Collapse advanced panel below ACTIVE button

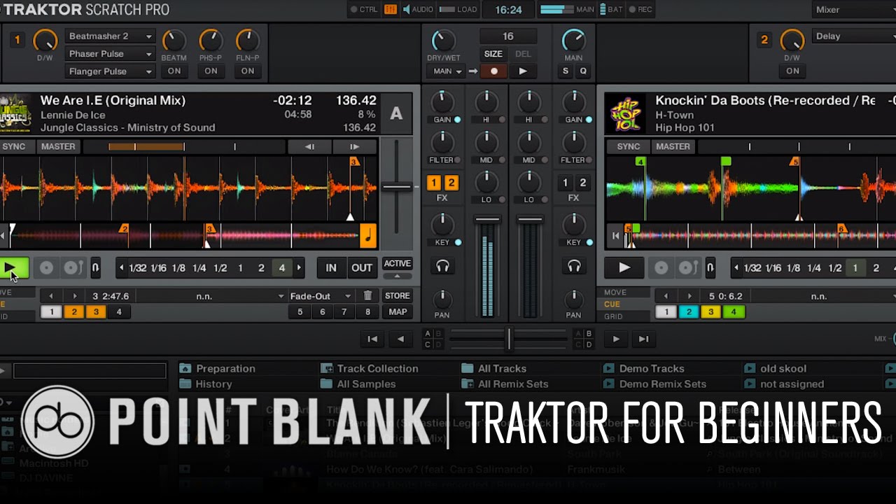point(397,276)
